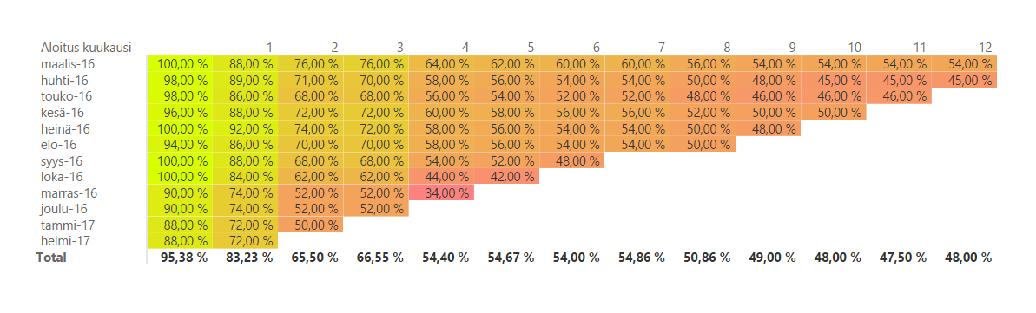The height and width of the screenshot is (313, 1036).
Task: Click the 44,00 % cell in loka-16 row
Action: [441, 177]
